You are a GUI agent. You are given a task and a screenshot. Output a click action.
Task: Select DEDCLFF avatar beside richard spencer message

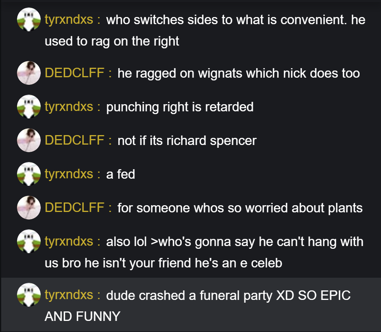(29, 140)
